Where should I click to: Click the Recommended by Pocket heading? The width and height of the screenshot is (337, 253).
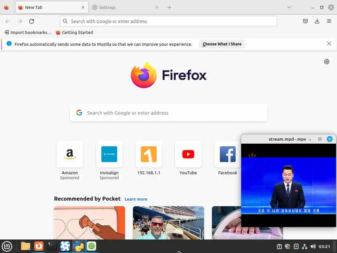[87, 199]
